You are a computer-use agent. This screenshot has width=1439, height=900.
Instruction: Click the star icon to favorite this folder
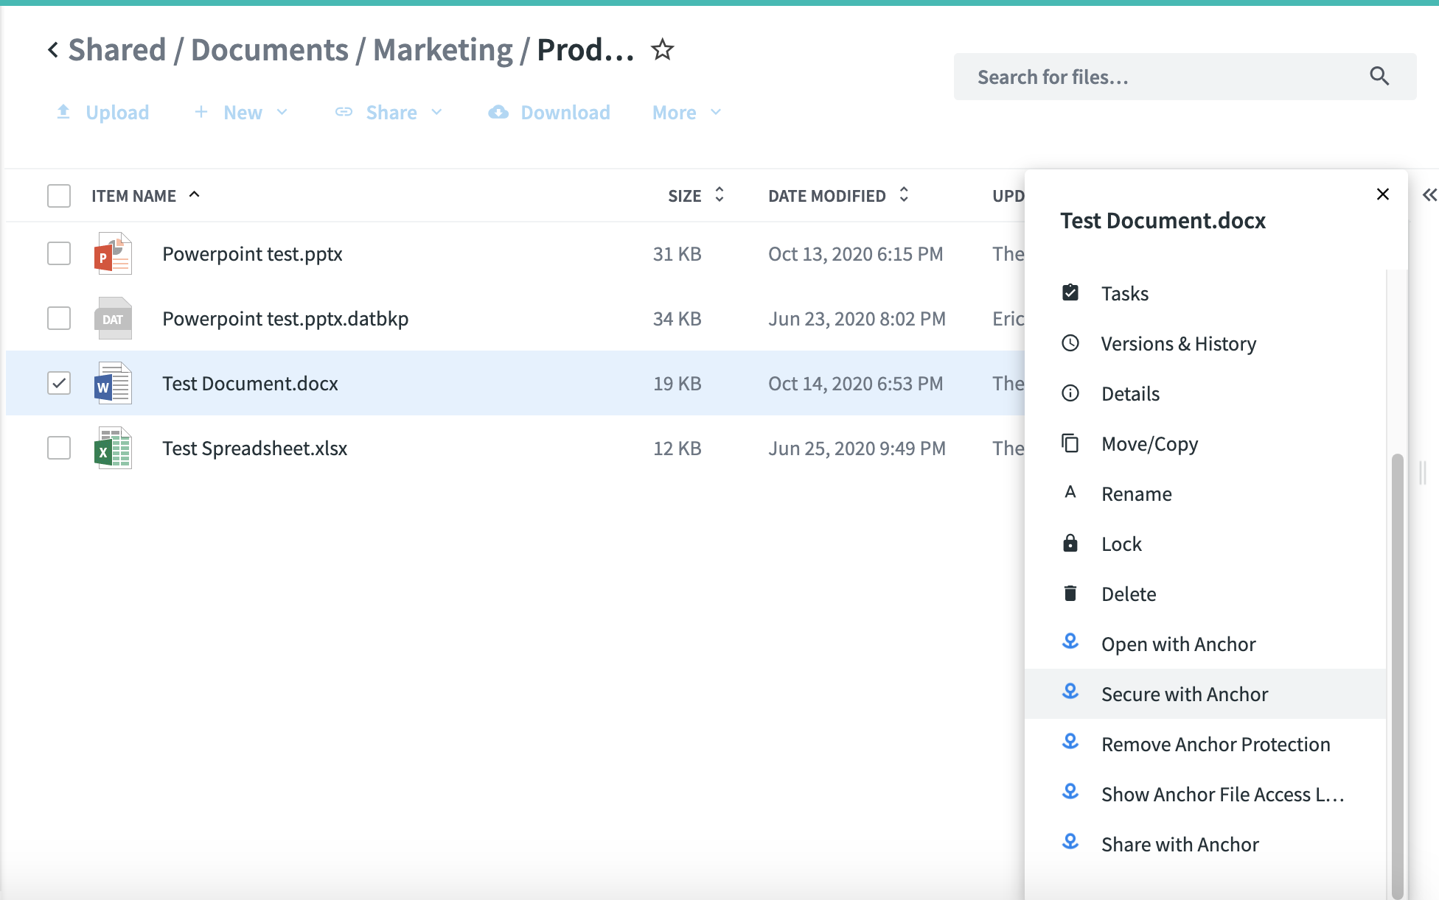662,50
